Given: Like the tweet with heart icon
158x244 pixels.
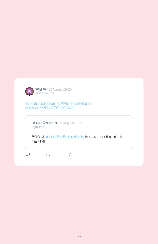Looking at the screenshot, I should click(69, 154).
